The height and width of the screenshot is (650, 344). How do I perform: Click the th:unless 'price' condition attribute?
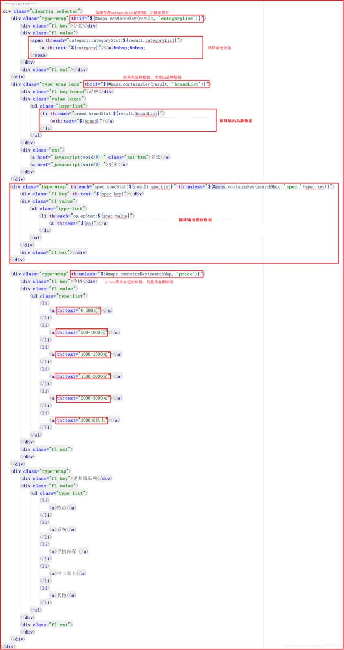(137, 274)
